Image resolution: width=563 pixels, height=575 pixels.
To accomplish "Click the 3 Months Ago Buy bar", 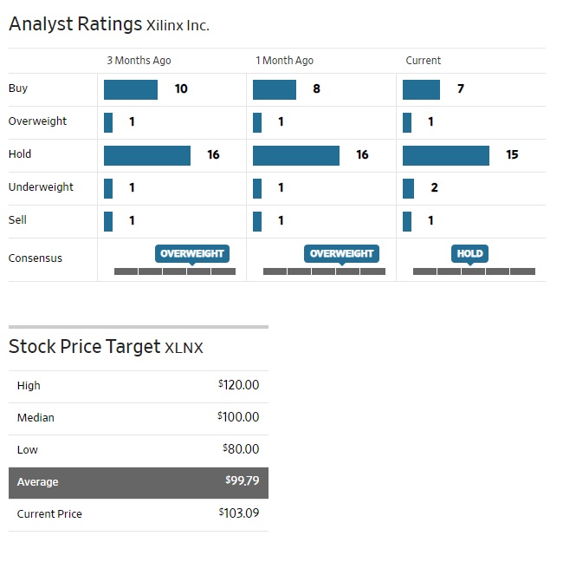I will click(130, 89).
